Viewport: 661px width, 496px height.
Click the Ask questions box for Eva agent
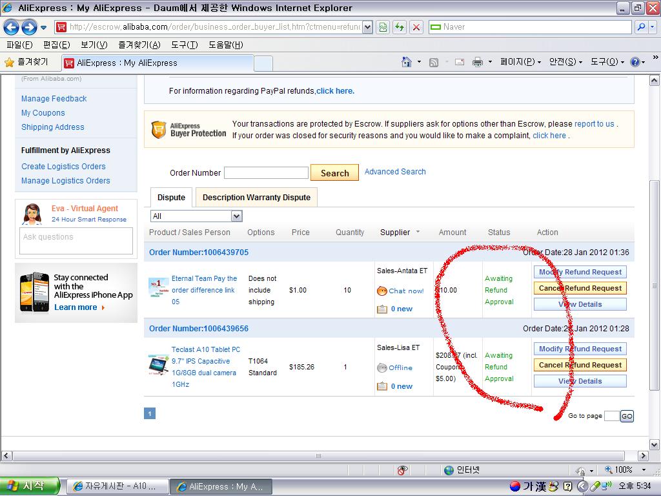click(x=76, y=241)
